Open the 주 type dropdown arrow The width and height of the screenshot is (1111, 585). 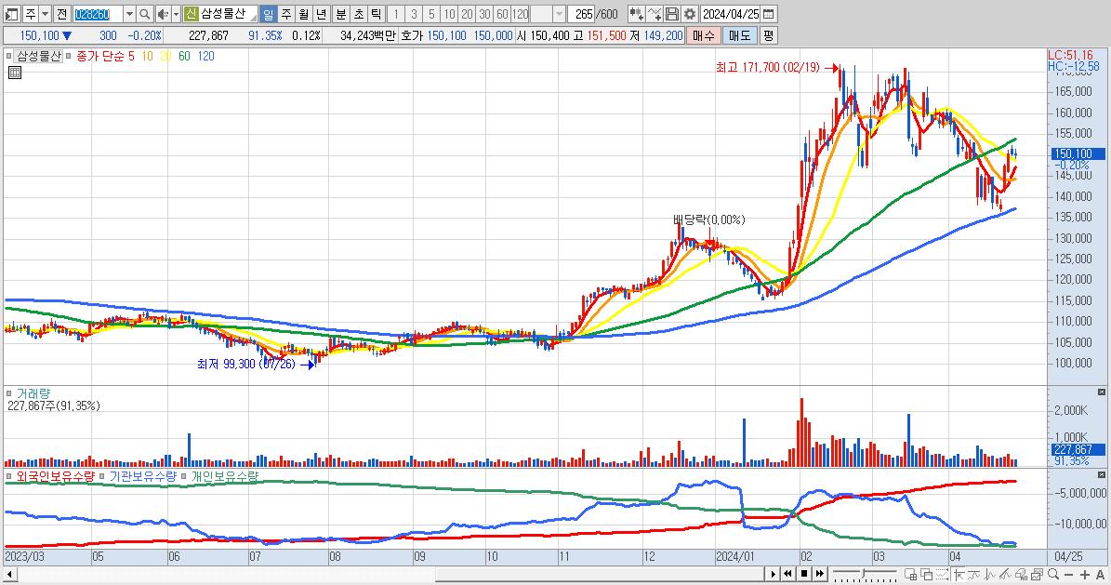(46, 14)
